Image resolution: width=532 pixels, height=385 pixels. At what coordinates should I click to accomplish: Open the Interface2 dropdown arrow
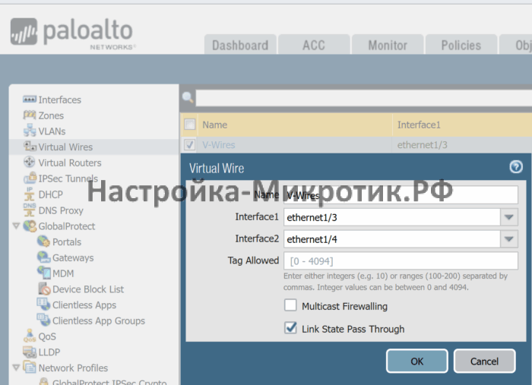tap(509, 239)
